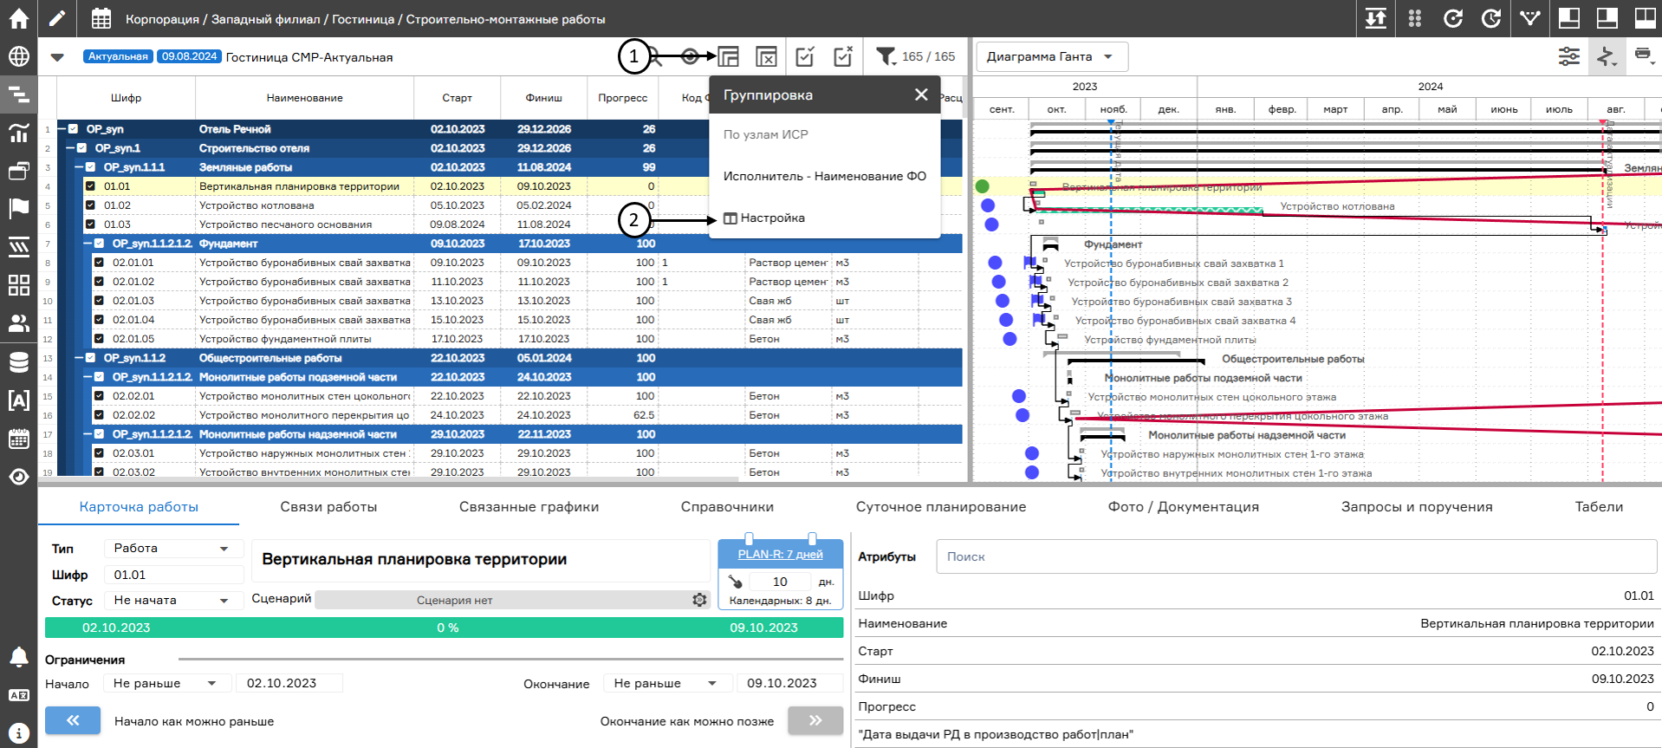
Task: Open the eye icon in sidebar
Action: pyautogui.click(x=18, y=477)
